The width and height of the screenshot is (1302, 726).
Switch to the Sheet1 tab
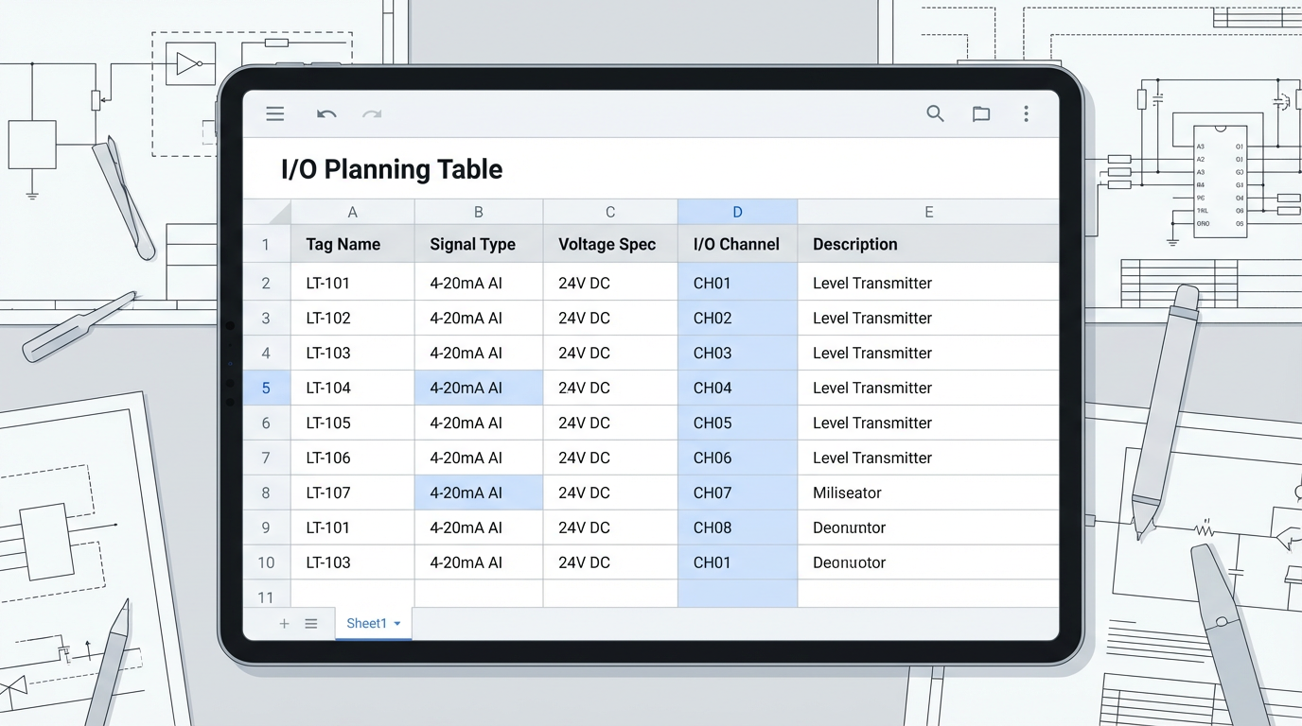366,624
